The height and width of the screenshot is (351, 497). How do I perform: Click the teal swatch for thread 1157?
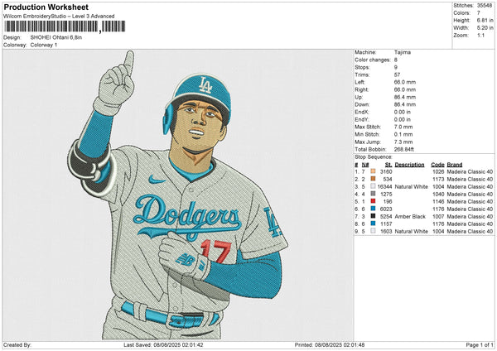pyautogui.click(x=372, y=224)
